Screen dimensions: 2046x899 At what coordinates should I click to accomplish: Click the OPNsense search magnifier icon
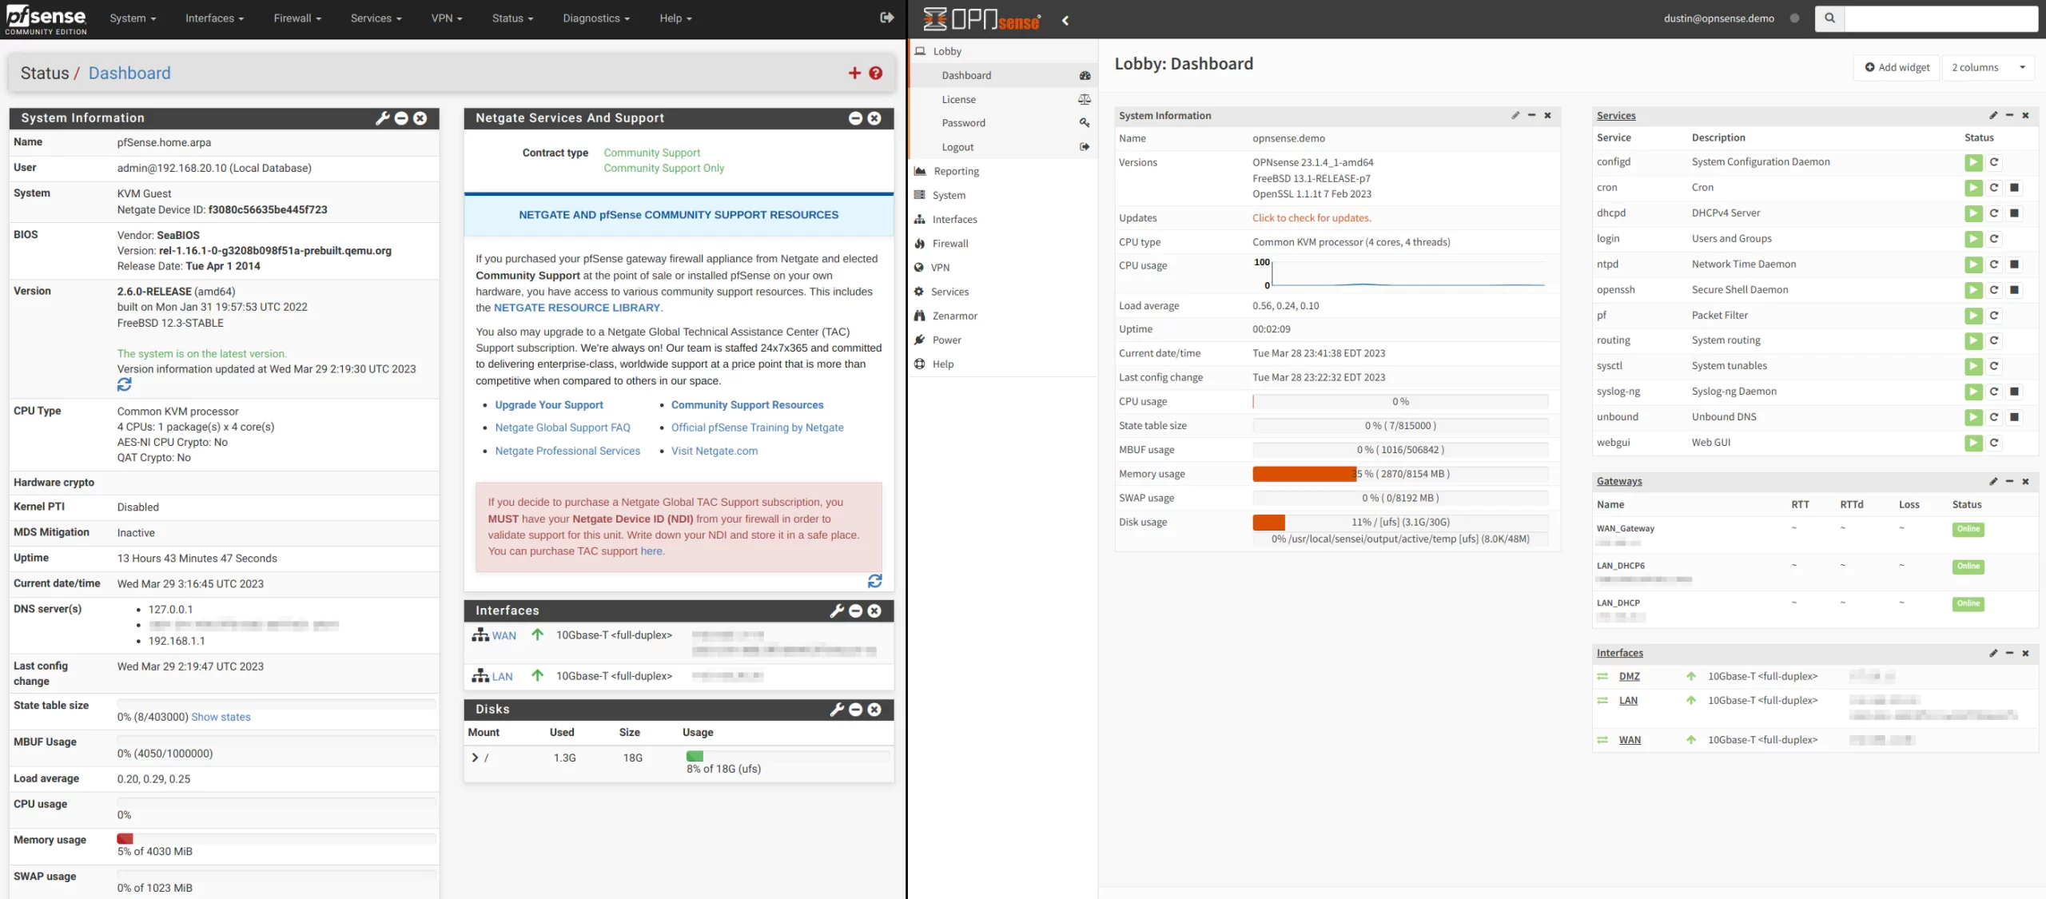[x=1829, y=18]
